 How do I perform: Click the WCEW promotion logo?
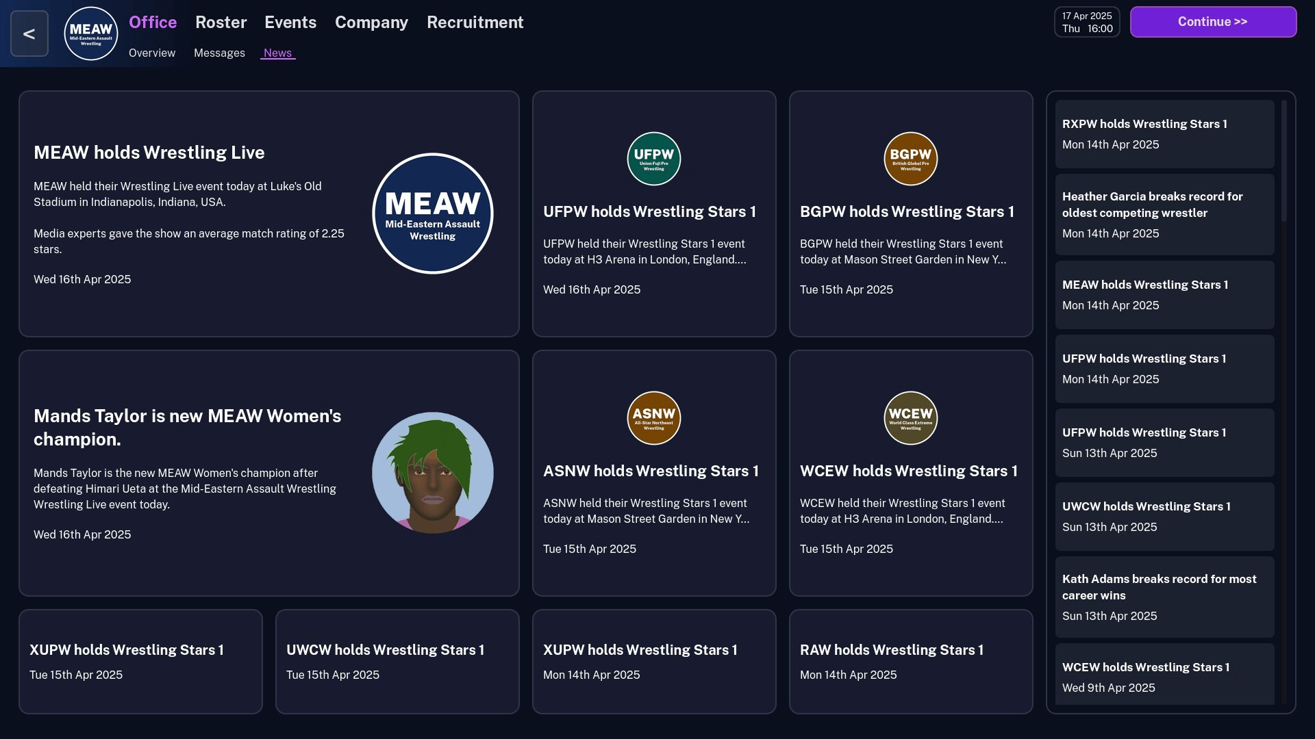tap(910, 418)
